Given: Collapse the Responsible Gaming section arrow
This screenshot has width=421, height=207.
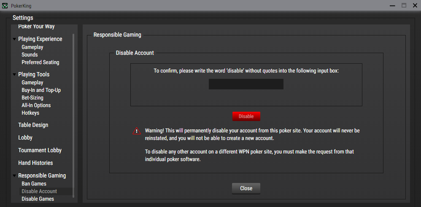Looking at the screenshot, I should tap(14, 176).
